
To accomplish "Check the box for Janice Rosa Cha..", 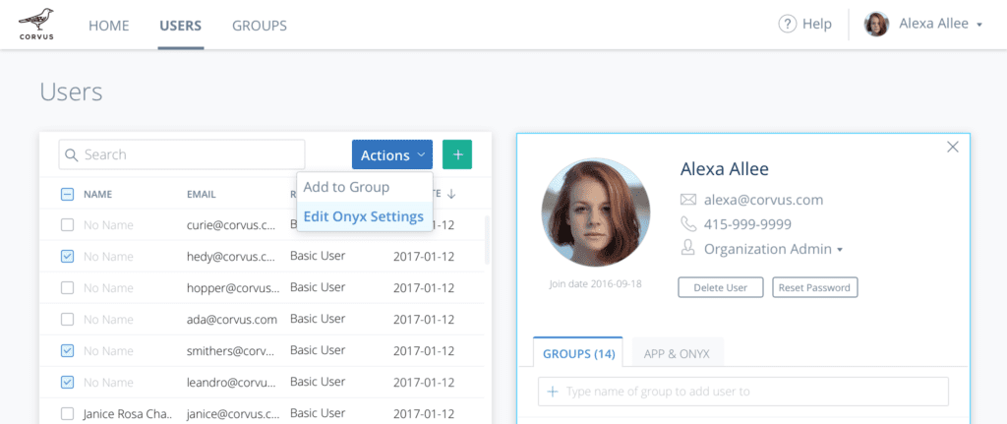I will point(68,413).
